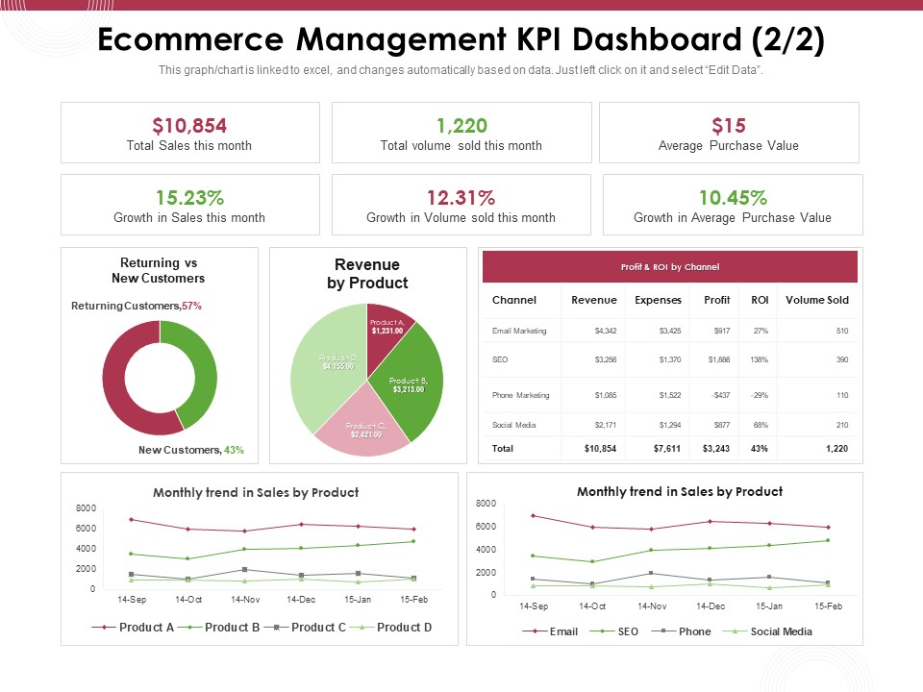Click total expenses $7,611 cell
Image resolution: width=923 pixels, height=692 pixels.
pyautogui.click(x=667, y=449)
